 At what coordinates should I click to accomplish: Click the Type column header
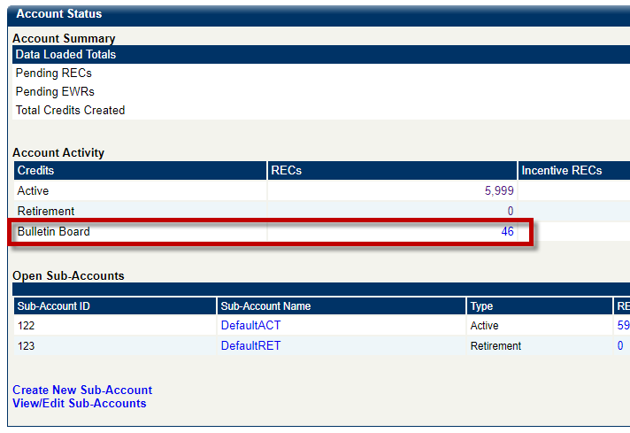point(482,306)
